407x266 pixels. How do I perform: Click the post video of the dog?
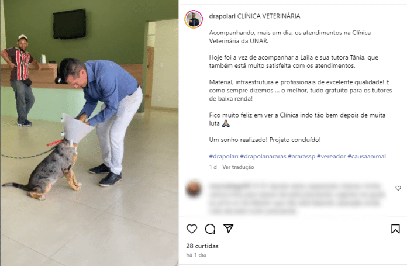click(89, 133)
